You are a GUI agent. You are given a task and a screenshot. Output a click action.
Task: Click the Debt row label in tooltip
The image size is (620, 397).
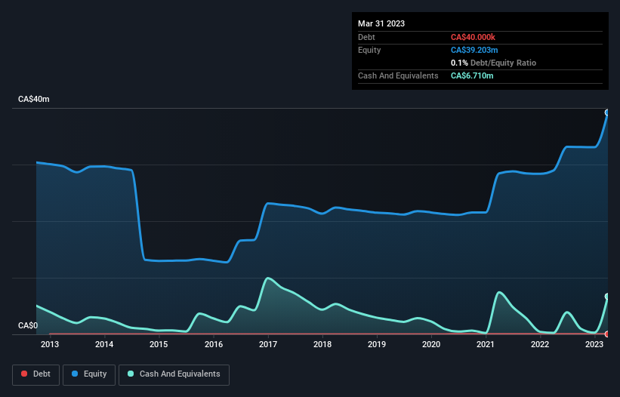coord(366,37)
